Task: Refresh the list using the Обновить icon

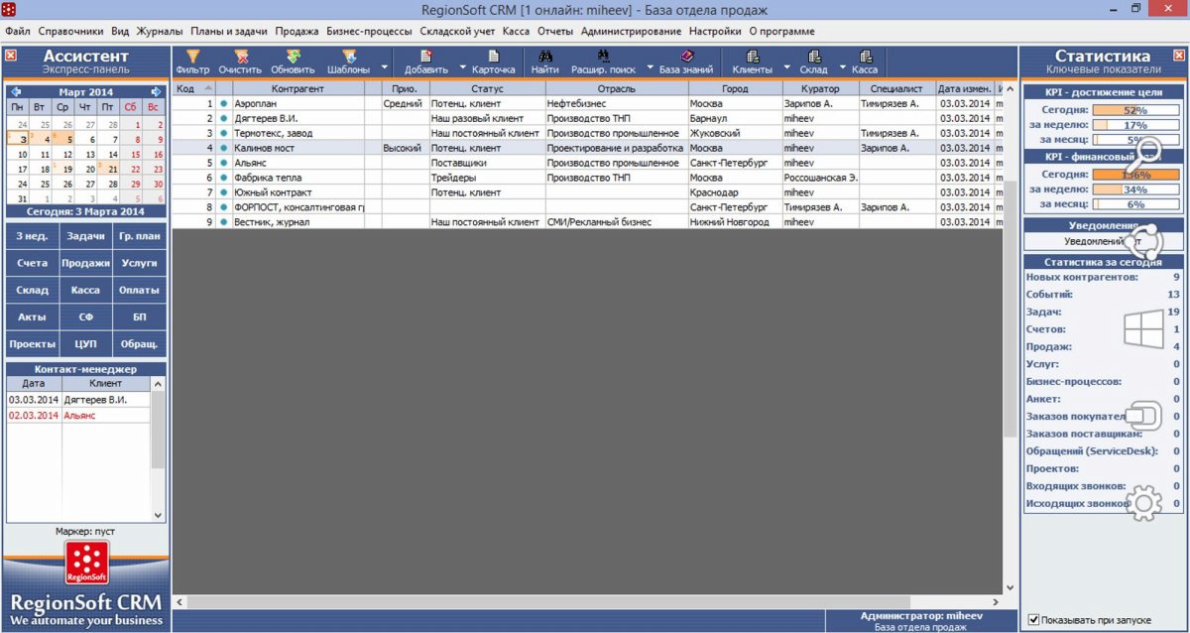Action: 294,57
